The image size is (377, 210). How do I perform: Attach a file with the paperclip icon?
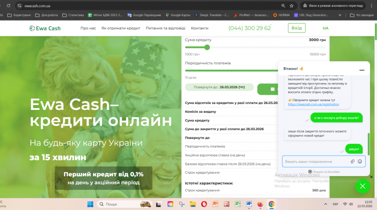click(352, 161)
